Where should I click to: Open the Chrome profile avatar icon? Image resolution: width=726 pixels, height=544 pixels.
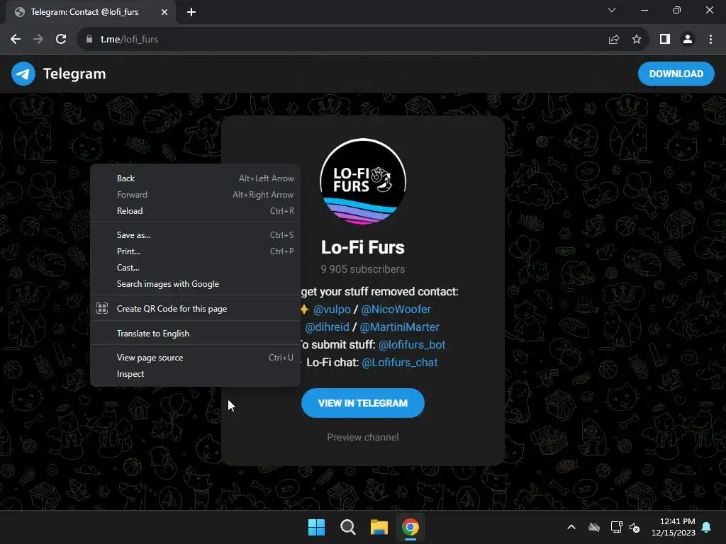688,40
